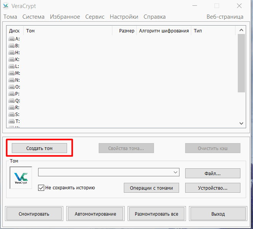
Task: Click the 'Размонтировать все' button
Action: click(157, 214)
